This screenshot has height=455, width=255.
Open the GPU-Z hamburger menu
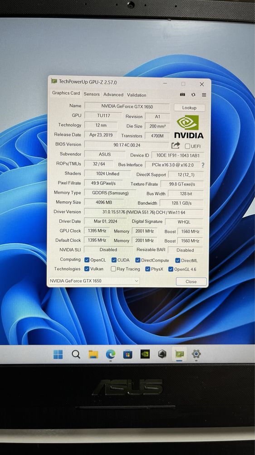point(204,95)
